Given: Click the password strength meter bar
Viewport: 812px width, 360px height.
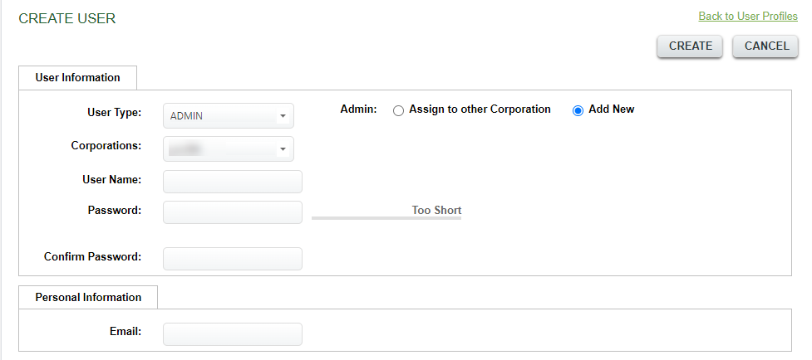Looking at the screenshot, I should [386, 218].
